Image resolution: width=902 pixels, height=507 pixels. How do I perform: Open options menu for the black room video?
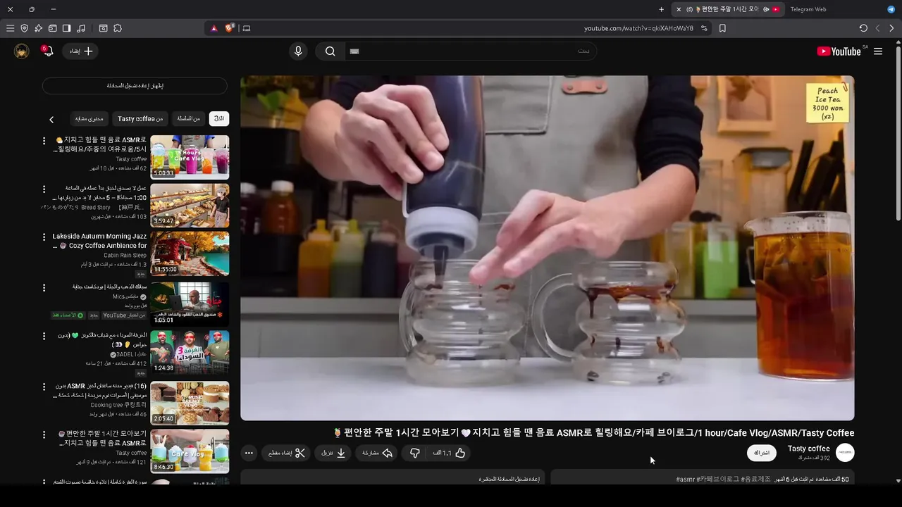coord(44,336)
